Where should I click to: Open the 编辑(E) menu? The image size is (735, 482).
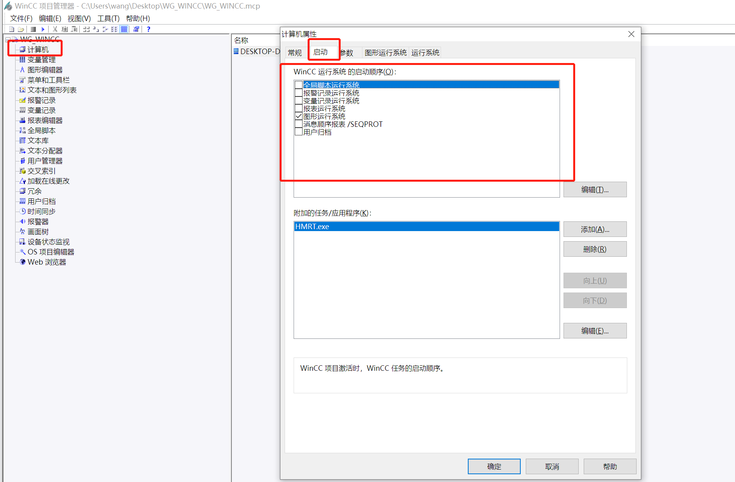click(50, 18)
